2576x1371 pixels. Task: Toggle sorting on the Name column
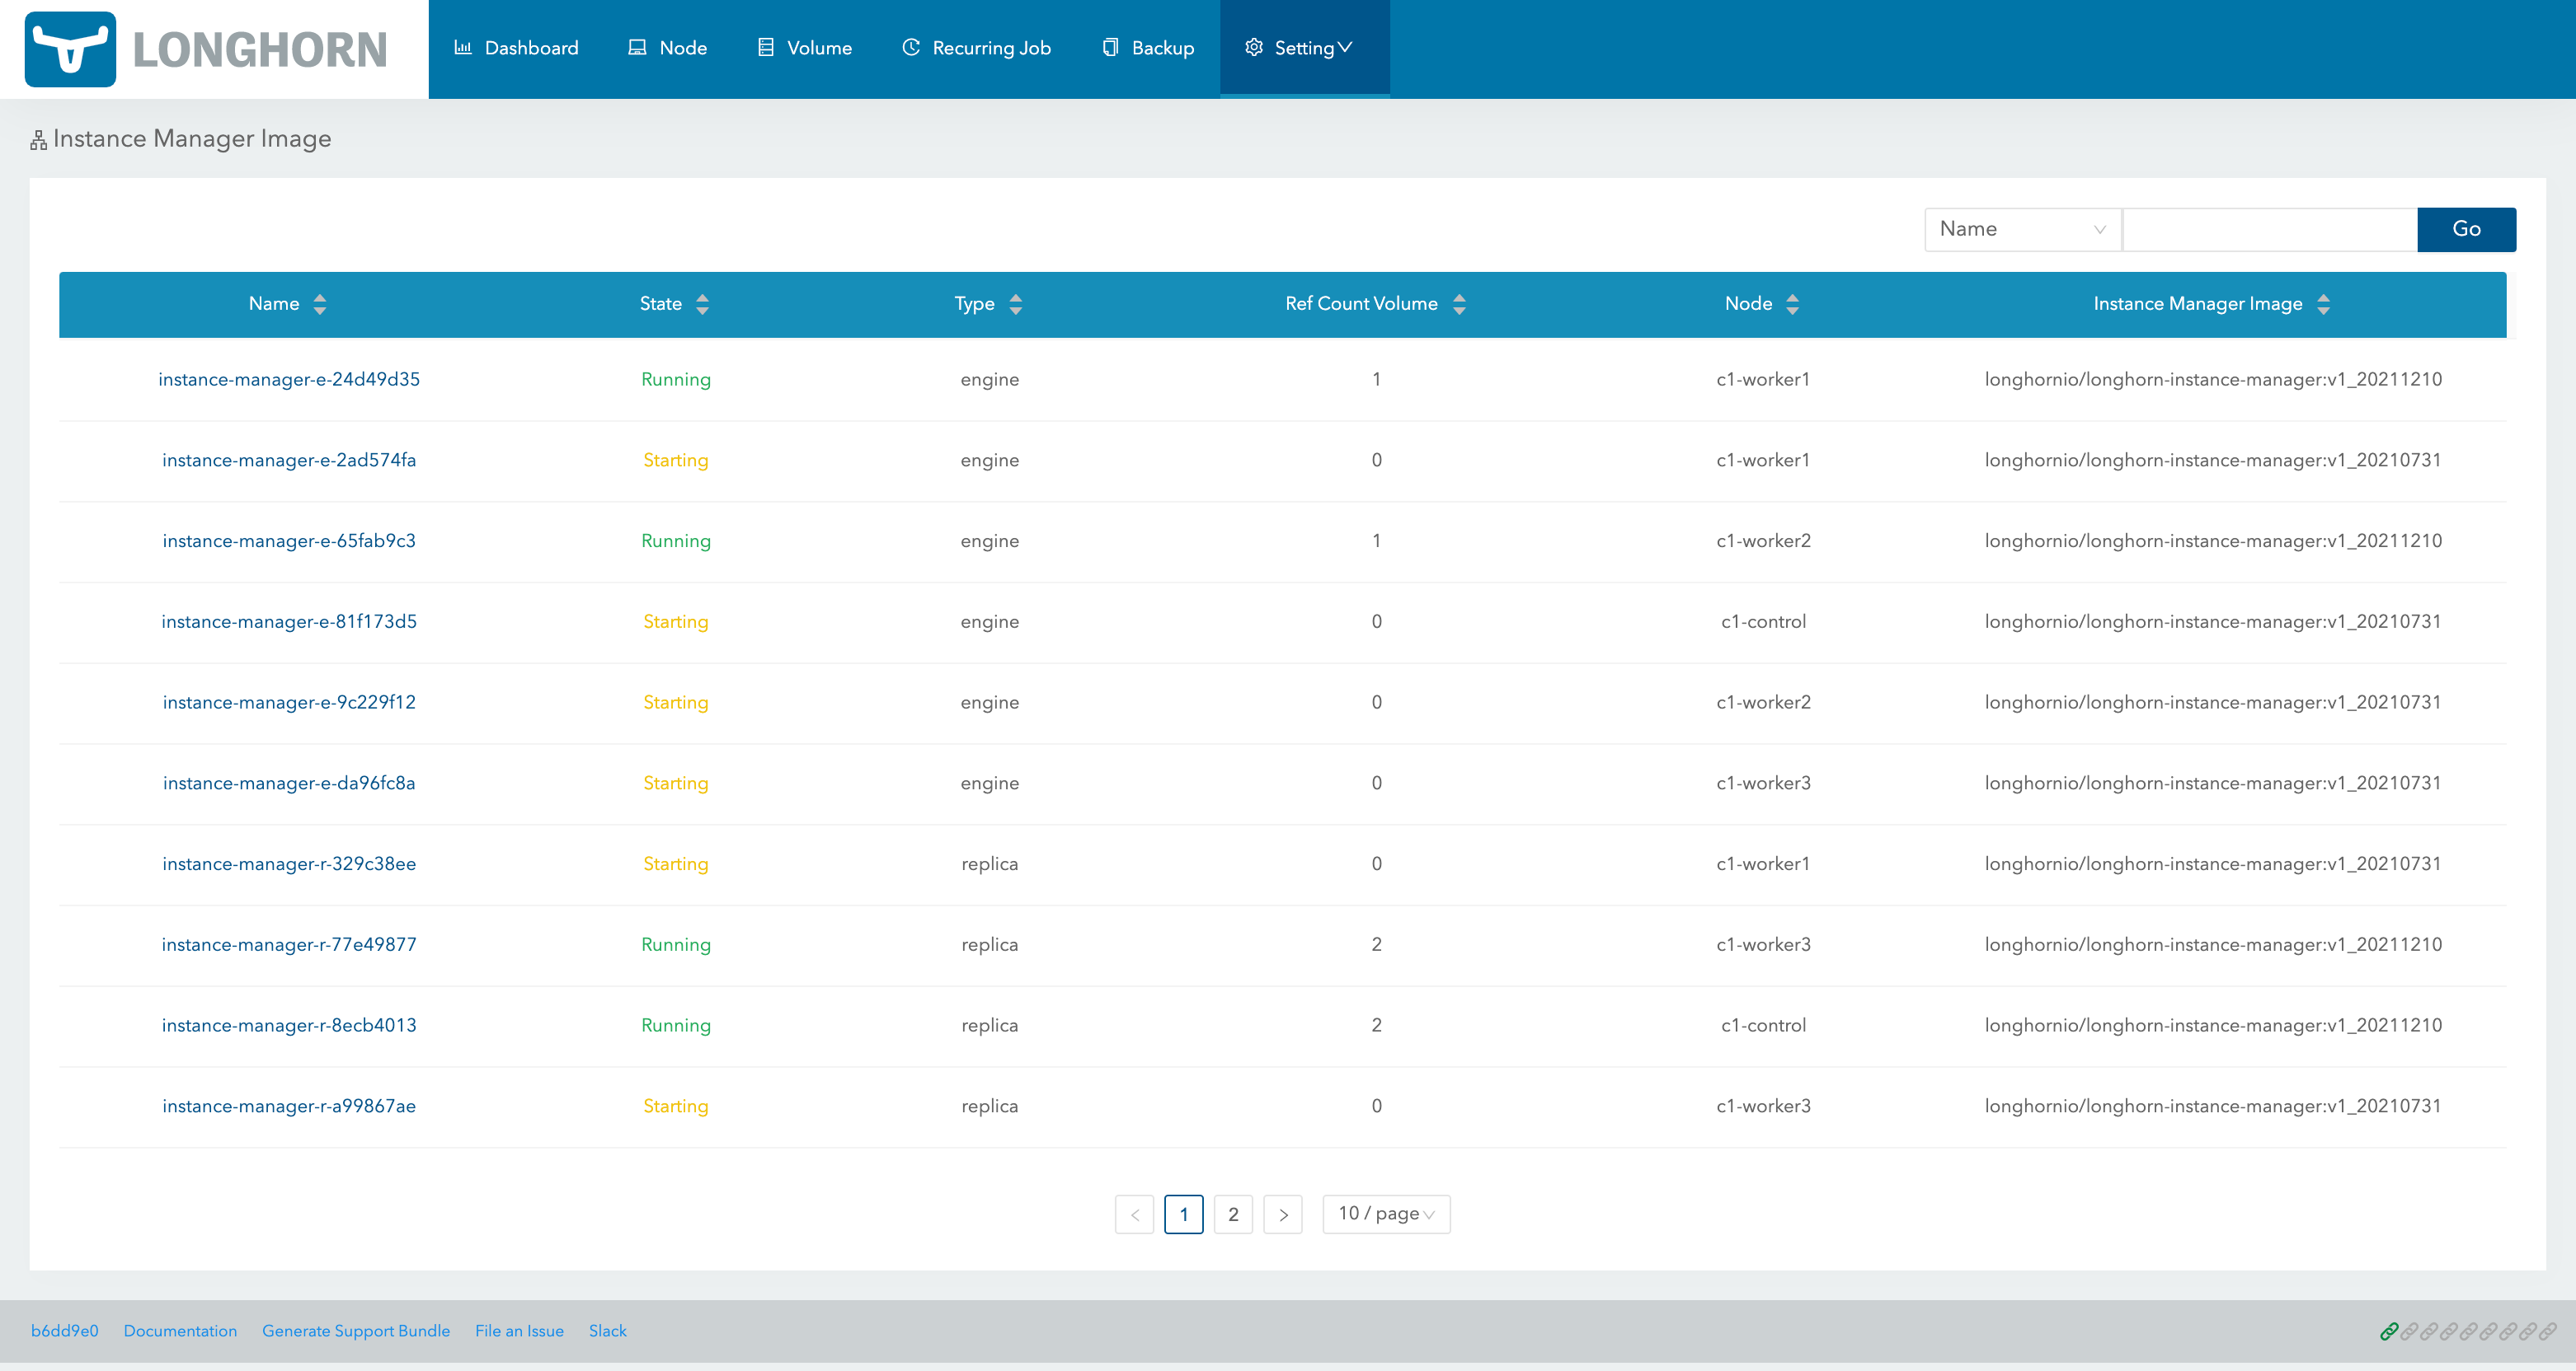(321, 304)
